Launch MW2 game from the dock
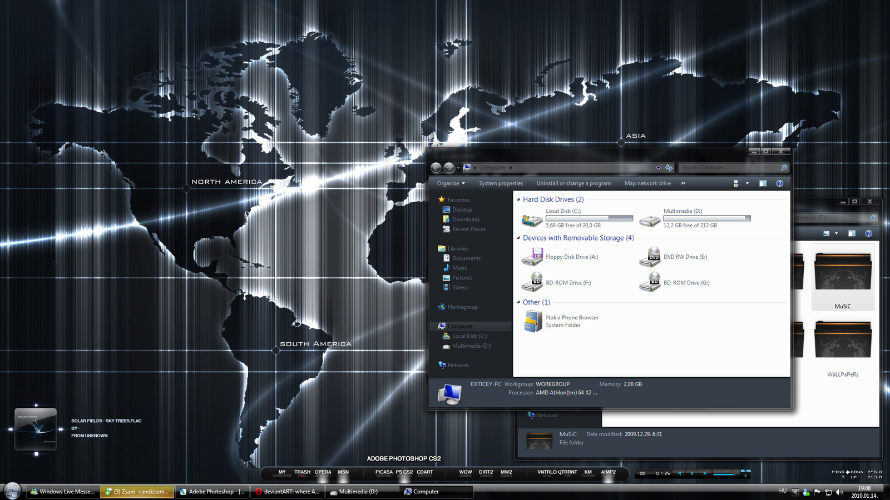The width and height of the screenshot is (890, 500). click(506, 473)
